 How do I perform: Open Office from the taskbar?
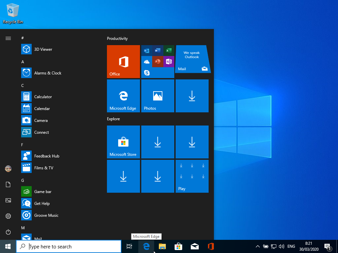(x=211, y=246)
